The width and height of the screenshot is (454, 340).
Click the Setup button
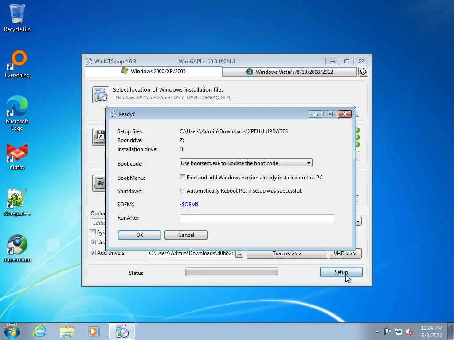pyautogui.click(x=341, y=272)
